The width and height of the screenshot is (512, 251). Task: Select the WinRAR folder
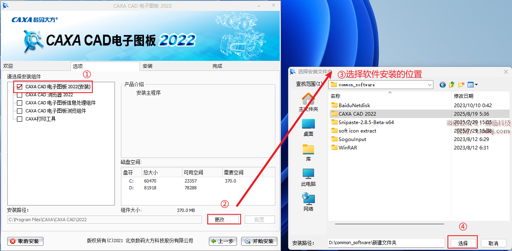[344, 147]
